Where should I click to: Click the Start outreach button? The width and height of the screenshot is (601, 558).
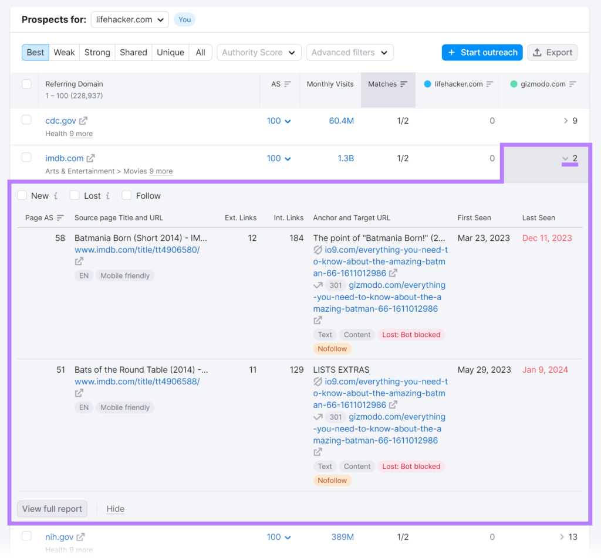pos(482,52)
